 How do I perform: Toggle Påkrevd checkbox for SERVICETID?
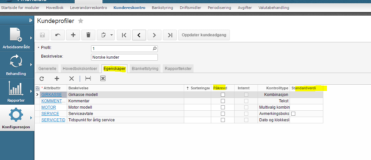pos(223,120)
